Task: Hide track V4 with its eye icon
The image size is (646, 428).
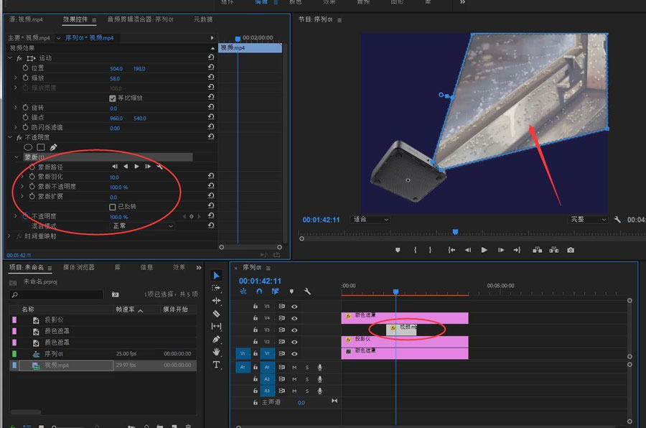Action: coord(294,318)
